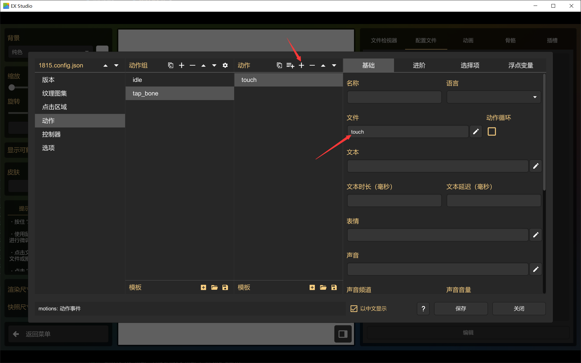Switch to previous config file with up arrow

click(x=105, y=65)
